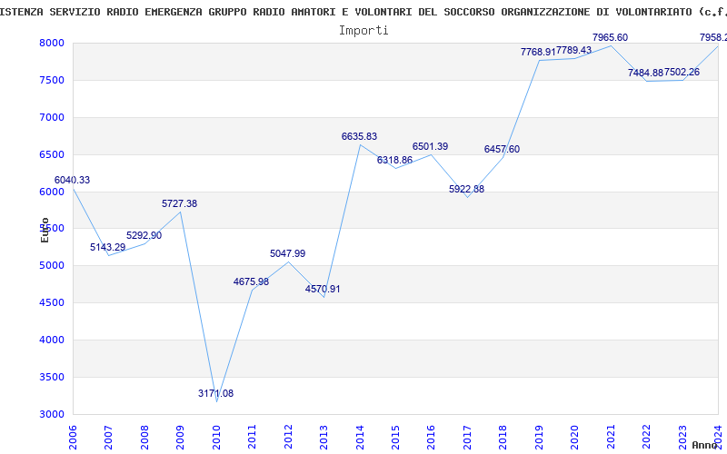Viewport: 727px width, 454px height.
Task: Click the data label 7789.43
Action: click(574, 50)
